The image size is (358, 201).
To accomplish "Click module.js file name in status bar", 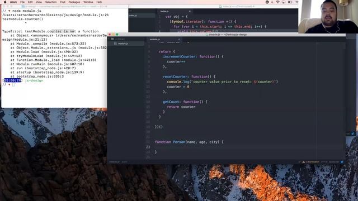I will 114,162.
